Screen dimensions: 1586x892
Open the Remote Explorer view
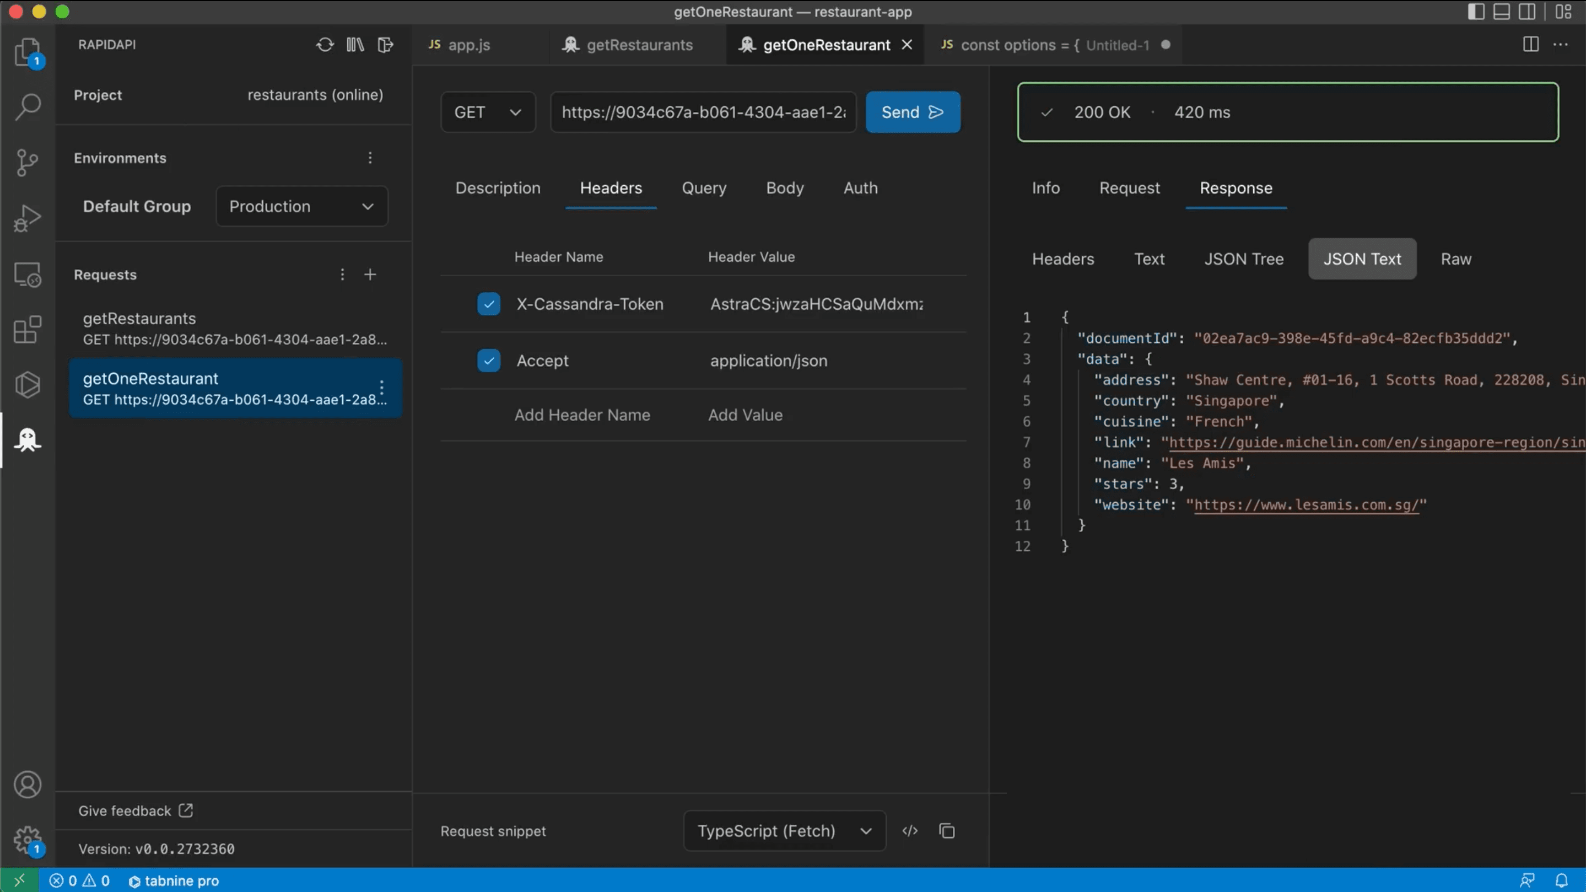(28, 274)
